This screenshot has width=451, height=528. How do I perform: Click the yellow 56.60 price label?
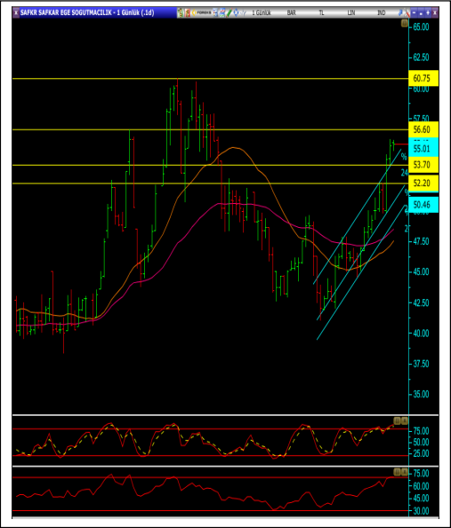(423, 129)
